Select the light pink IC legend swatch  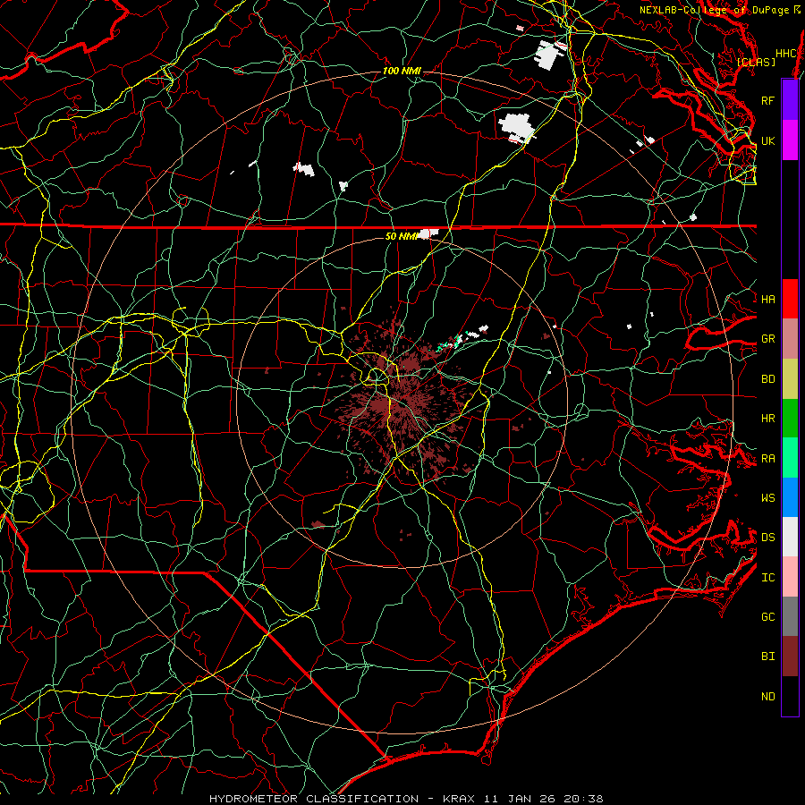(790, 577)
